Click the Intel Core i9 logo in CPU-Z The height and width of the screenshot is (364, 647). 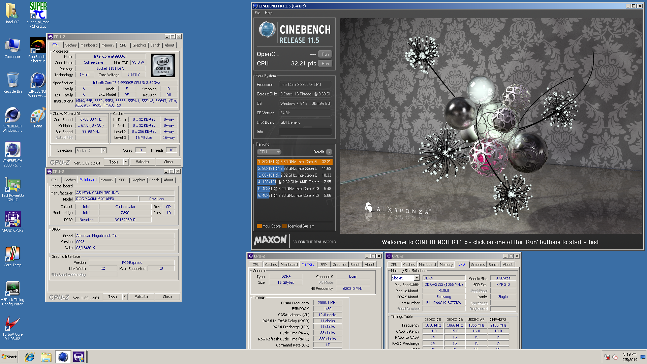coord(163,65)
